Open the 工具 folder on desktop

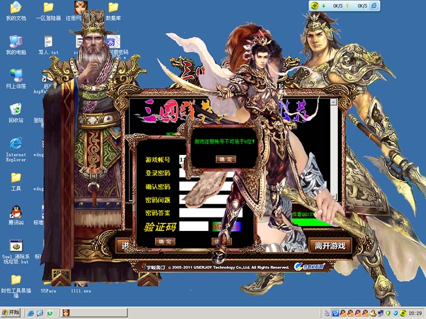tap(15, 178)
